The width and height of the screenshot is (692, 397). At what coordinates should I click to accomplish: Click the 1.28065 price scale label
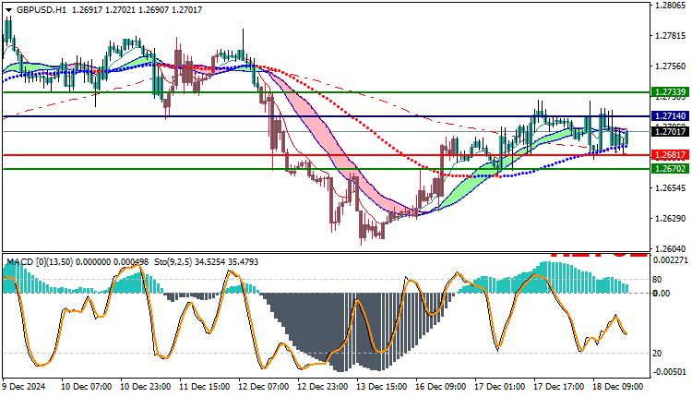671,6
